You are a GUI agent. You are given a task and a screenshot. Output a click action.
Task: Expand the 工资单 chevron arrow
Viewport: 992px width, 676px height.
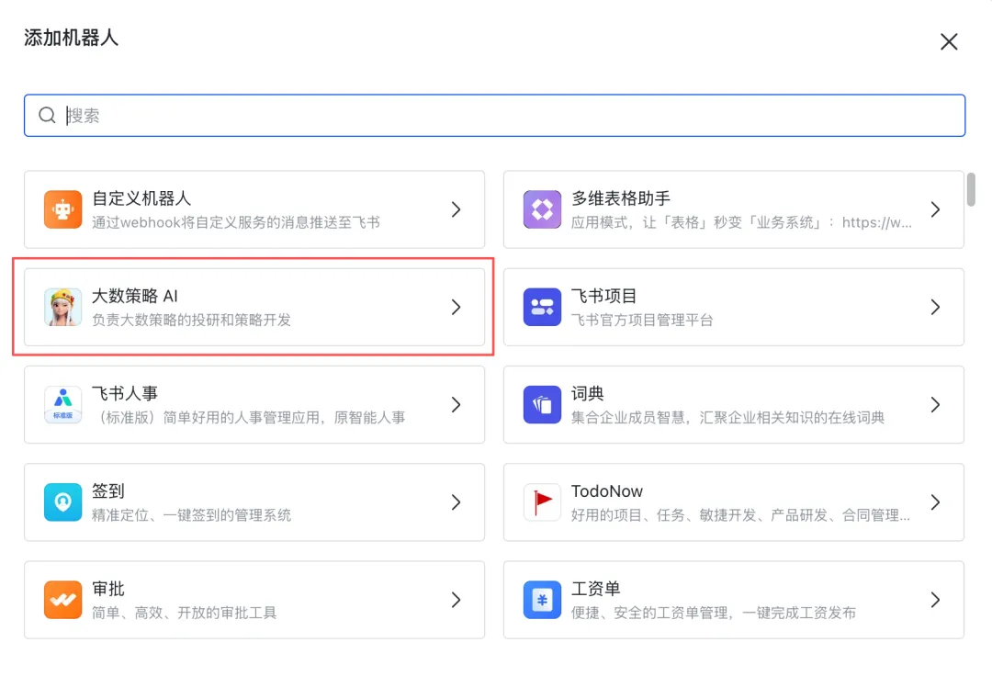click(x=936, y=600)
